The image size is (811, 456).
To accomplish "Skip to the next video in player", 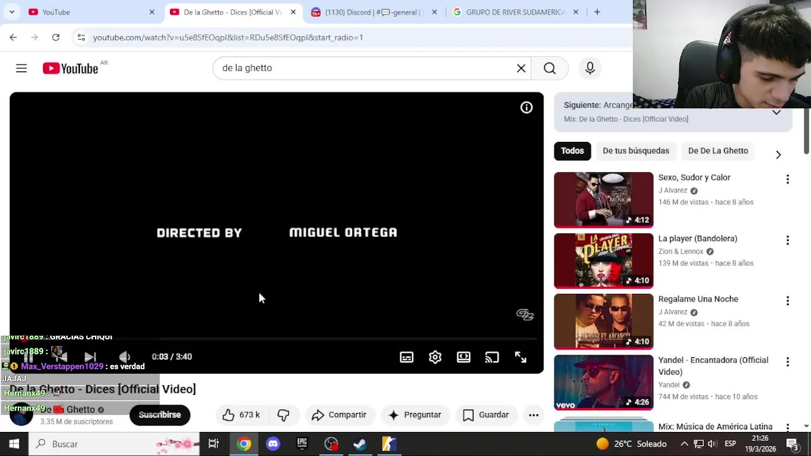I will point(90,357).
